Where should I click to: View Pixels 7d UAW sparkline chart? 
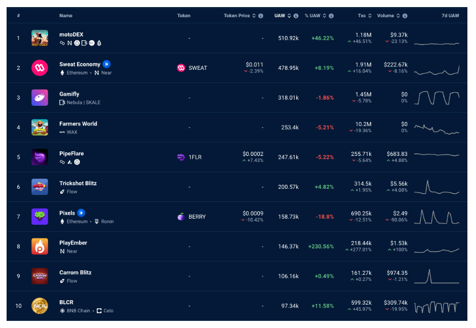(437, 217)
